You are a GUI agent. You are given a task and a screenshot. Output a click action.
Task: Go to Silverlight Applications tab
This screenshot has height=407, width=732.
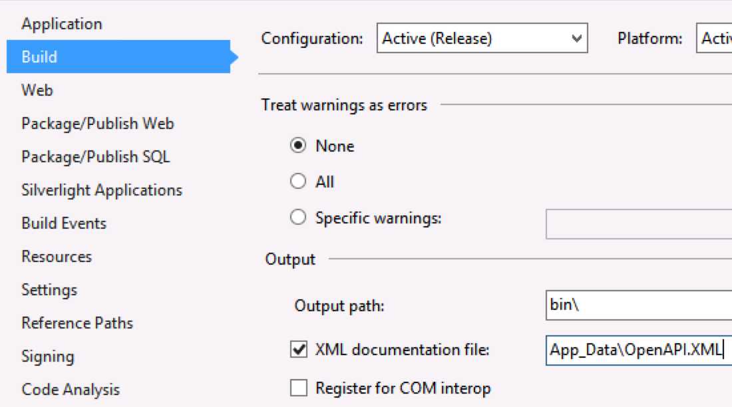102,190
